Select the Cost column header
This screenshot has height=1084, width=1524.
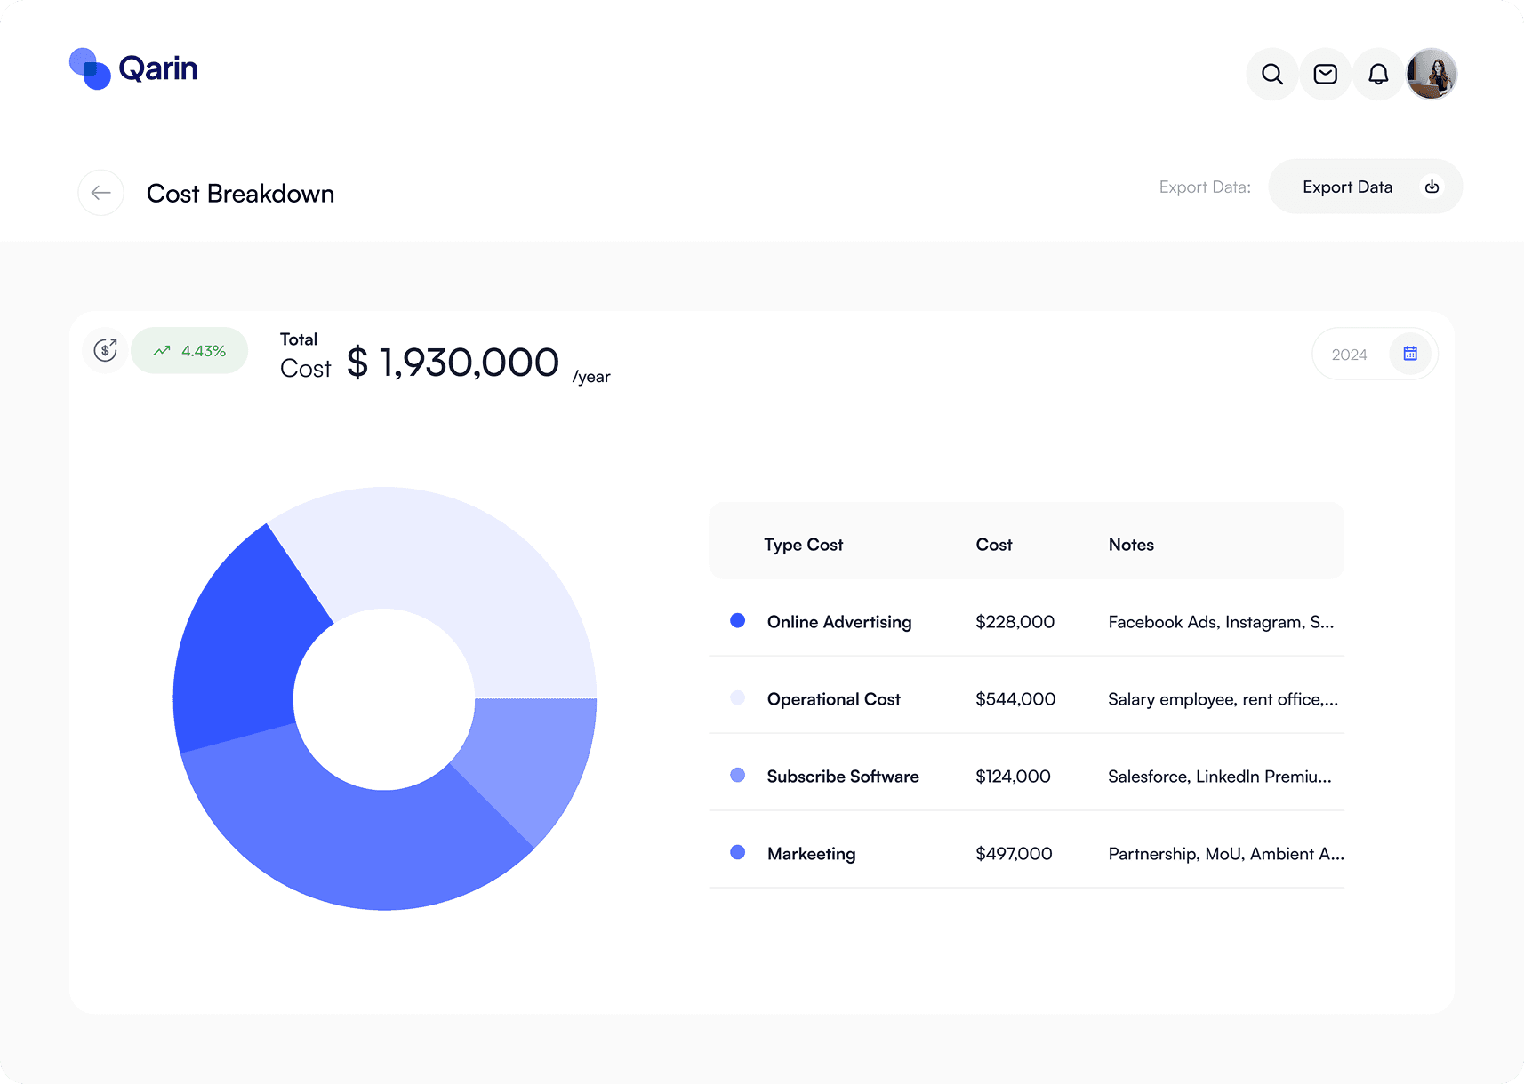[993, 544]
